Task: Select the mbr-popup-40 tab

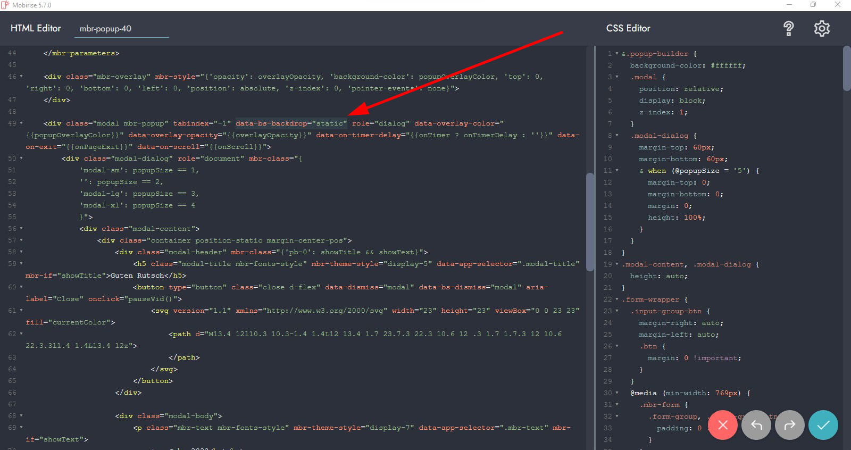Action: (x=105, y=29)
